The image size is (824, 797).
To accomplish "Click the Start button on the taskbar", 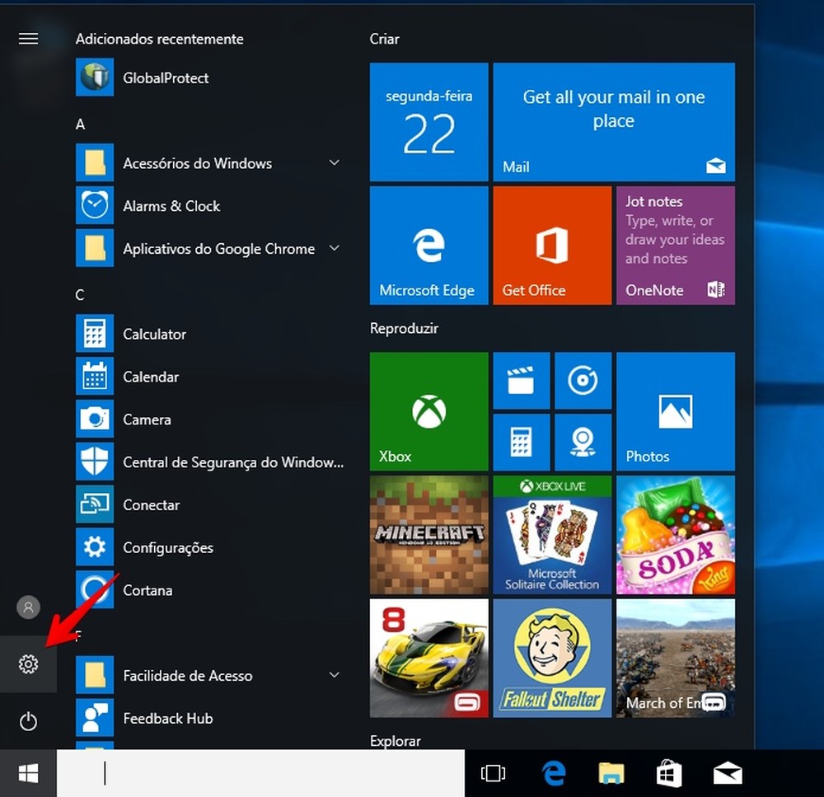I will click(28, 773).
